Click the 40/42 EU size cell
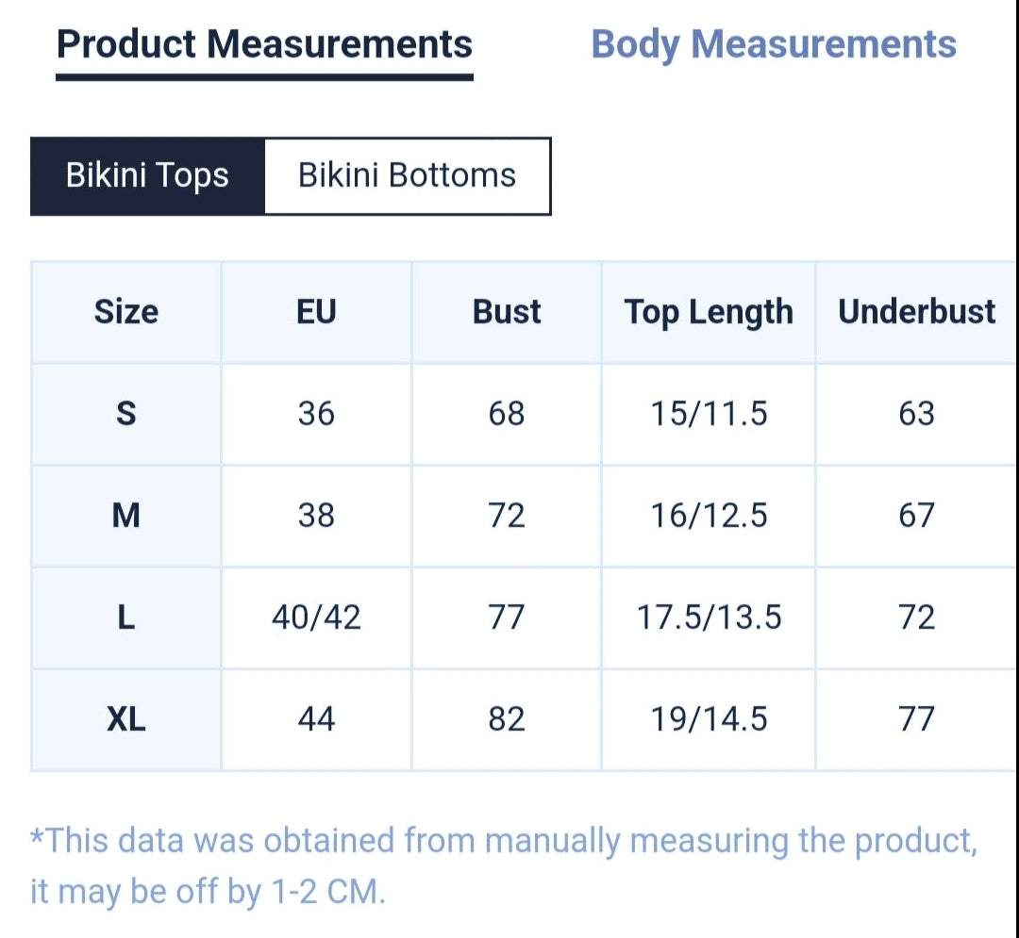Image resolution: width=1019 pixels, height=938 pixels. coord(316,617)
